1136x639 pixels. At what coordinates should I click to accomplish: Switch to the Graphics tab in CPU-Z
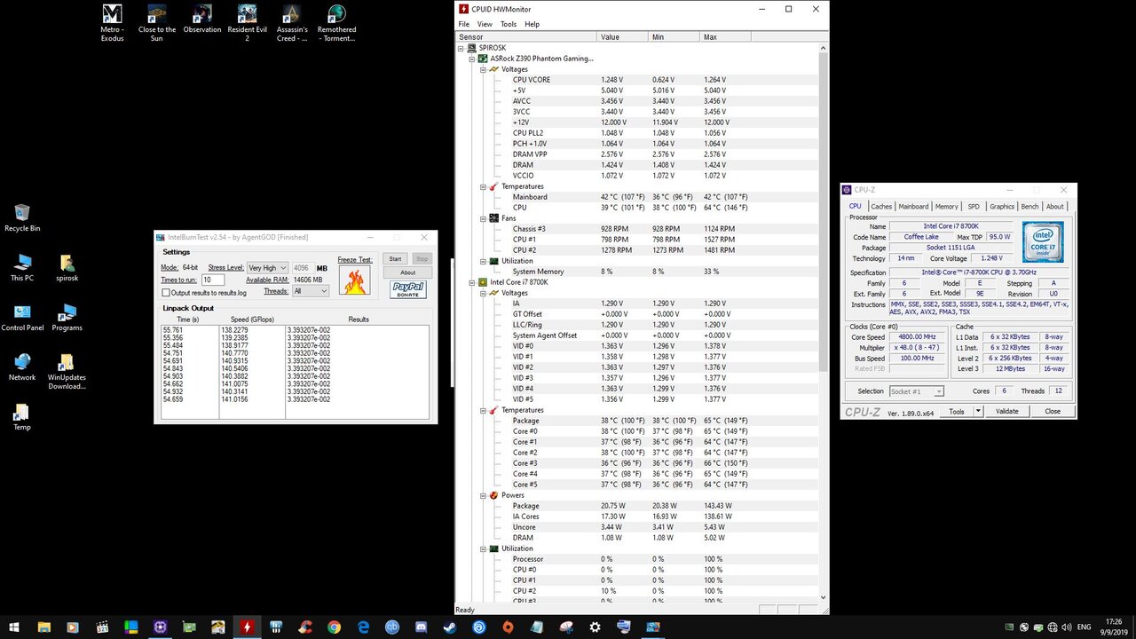(x=1002, y=206)
